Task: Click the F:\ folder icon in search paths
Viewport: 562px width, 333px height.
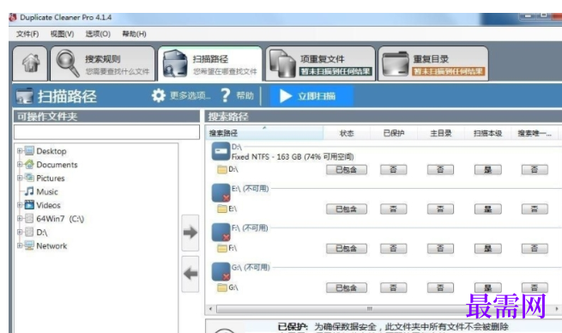Action: click(222, 248)
